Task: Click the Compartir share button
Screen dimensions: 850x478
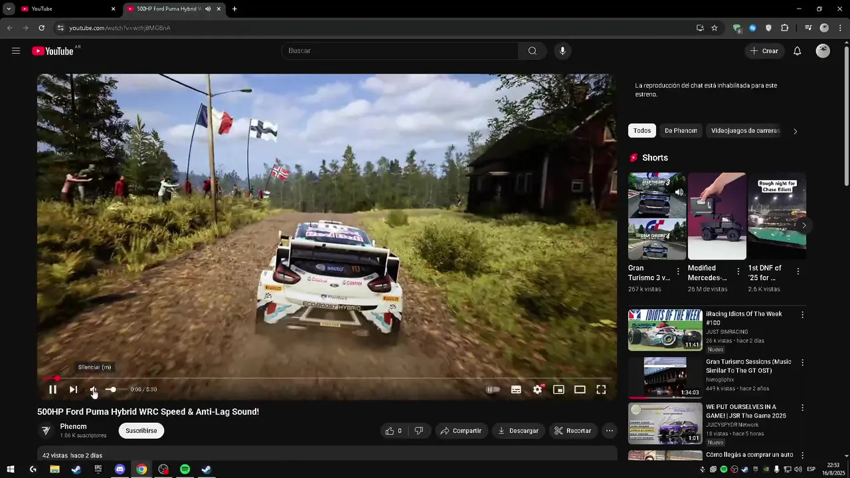Action: [462, 431]
